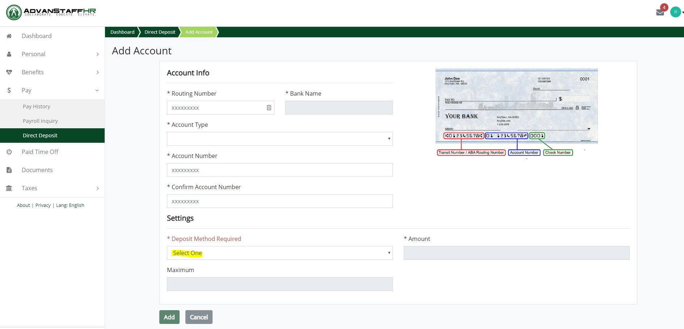Click the dollar sign Pay icon
Screen dimensions: 684x329
click(9, 90)
